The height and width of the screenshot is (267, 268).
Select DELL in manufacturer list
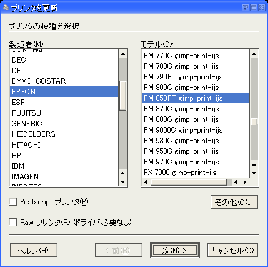(x=64, y=71)
